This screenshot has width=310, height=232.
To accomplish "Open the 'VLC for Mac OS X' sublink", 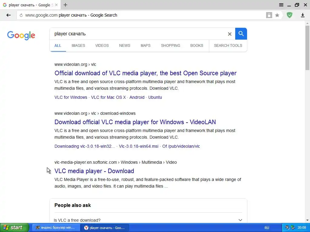I will 108,97.
